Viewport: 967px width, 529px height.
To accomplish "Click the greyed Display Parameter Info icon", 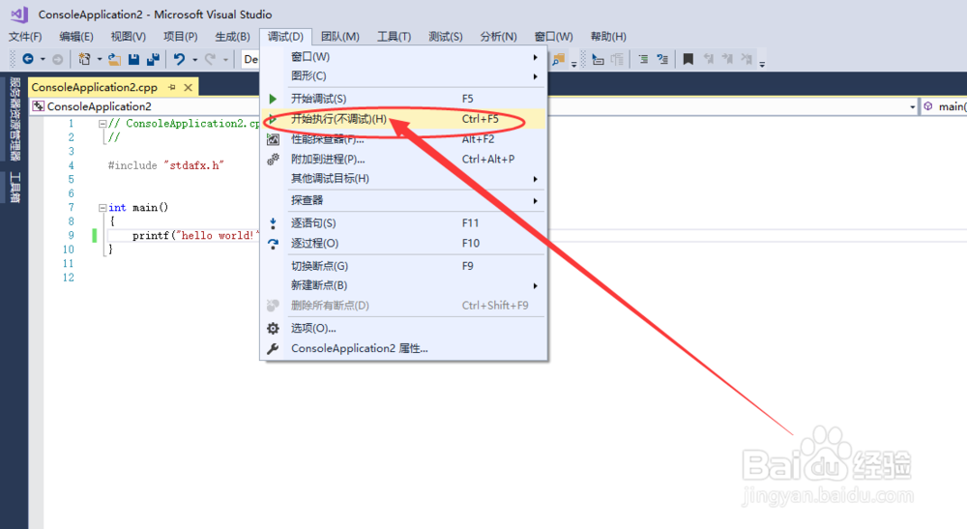I will click(x=617, y=59).
